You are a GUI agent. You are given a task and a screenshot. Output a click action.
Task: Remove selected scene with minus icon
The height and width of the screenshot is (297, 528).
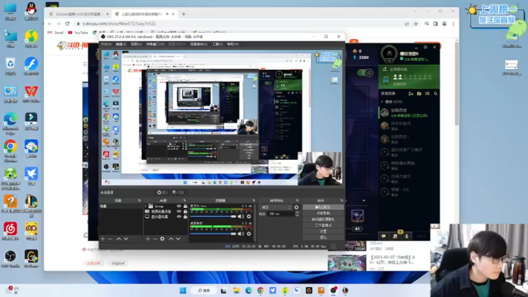pyautogui.click(x=110, y=239)
